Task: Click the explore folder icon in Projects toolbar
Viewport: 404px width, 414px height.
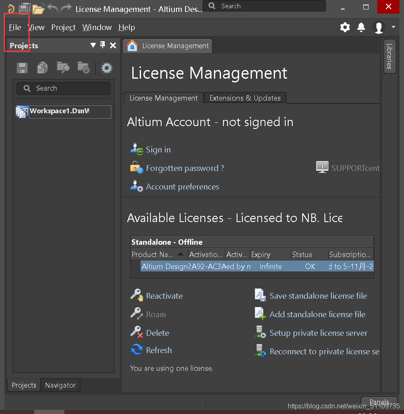Action: (x=63, y=68)
